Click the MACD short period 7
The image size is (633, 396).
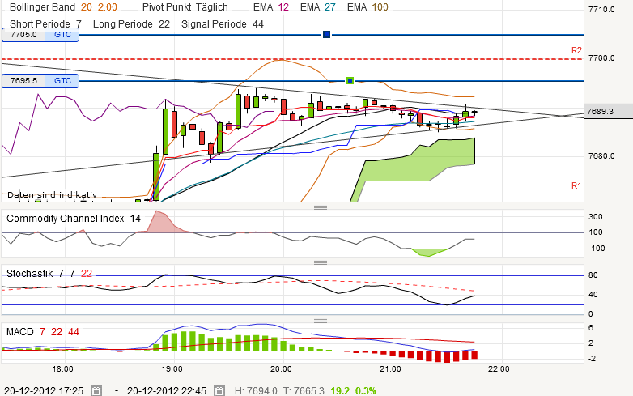pyautogui.click(x=42, y=332)
